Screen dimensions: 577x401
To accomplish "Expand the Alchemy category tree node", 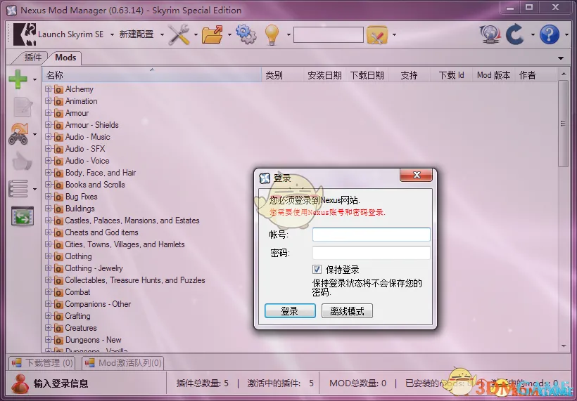I will tap(49, 89).
